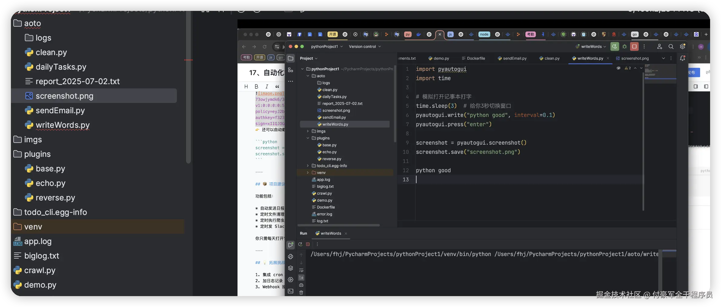Click the Debug bug icon in PyCharm toolbar
The height and width of the screenshot is (307, 721).
(624, 46)
